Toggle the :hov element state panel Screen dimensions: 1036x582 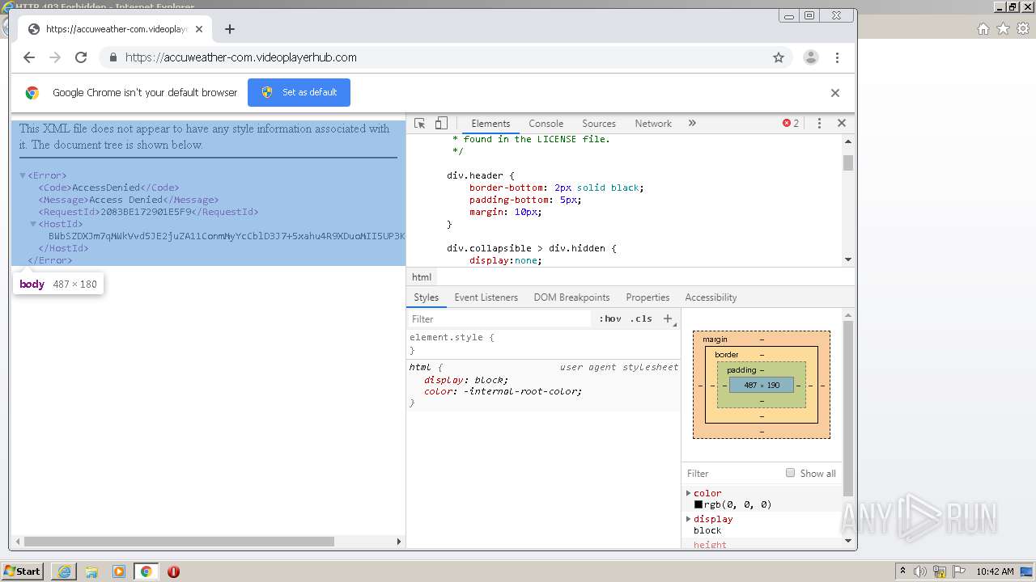point(610,319)
